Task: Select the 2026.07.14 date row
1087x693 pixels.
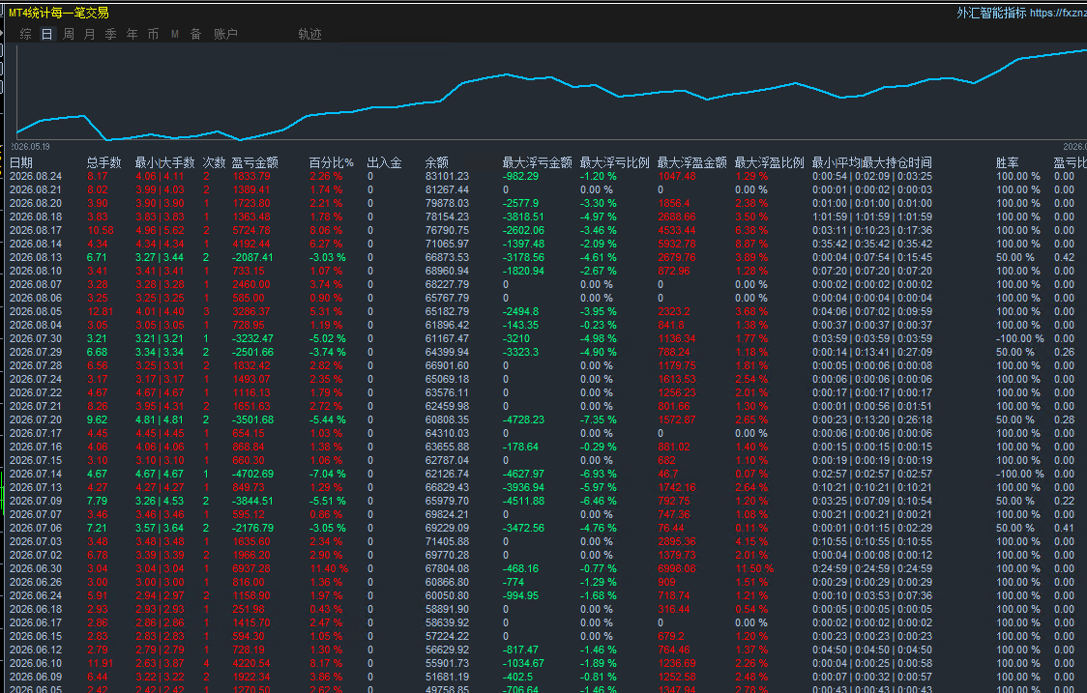Action: 36,474
